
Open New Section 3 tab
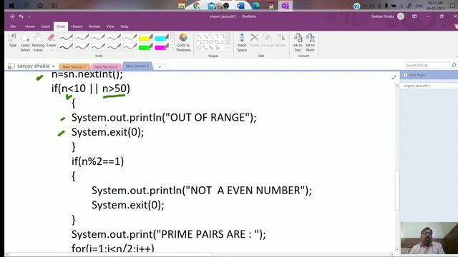137,66
